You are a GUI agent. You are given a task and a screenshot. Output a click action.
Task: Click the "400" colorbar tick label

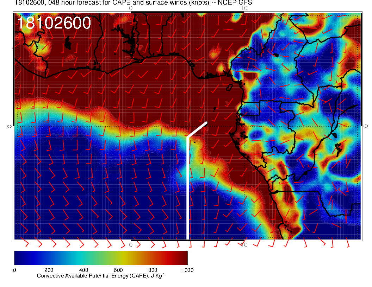[83, 270]
